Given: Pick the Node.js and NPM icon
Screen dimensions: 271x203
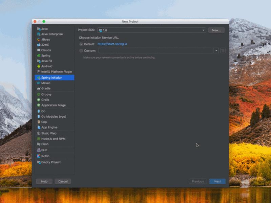Looking at the screenshot, I should (39, 139).
